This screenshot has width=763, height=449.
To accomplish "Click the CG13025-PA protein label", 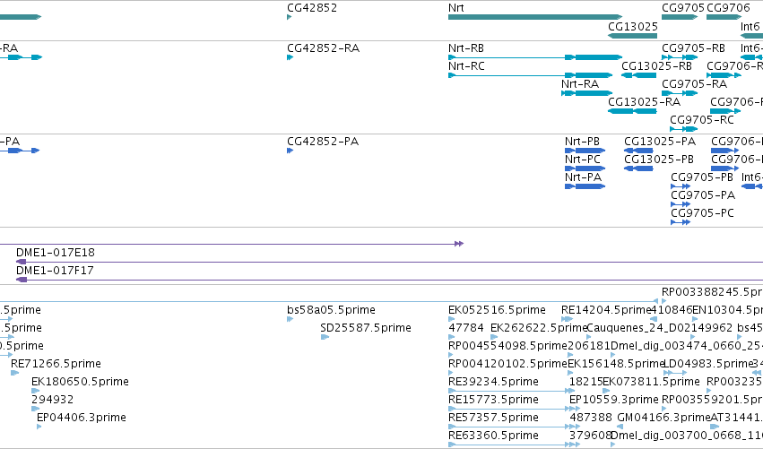I will click(x=660, y=142).
